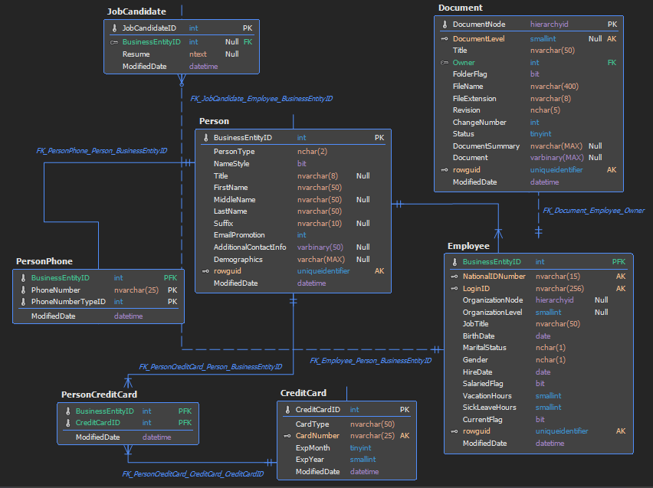
Task: Select the ChangeNumber column row
Action: click(529, 123)
